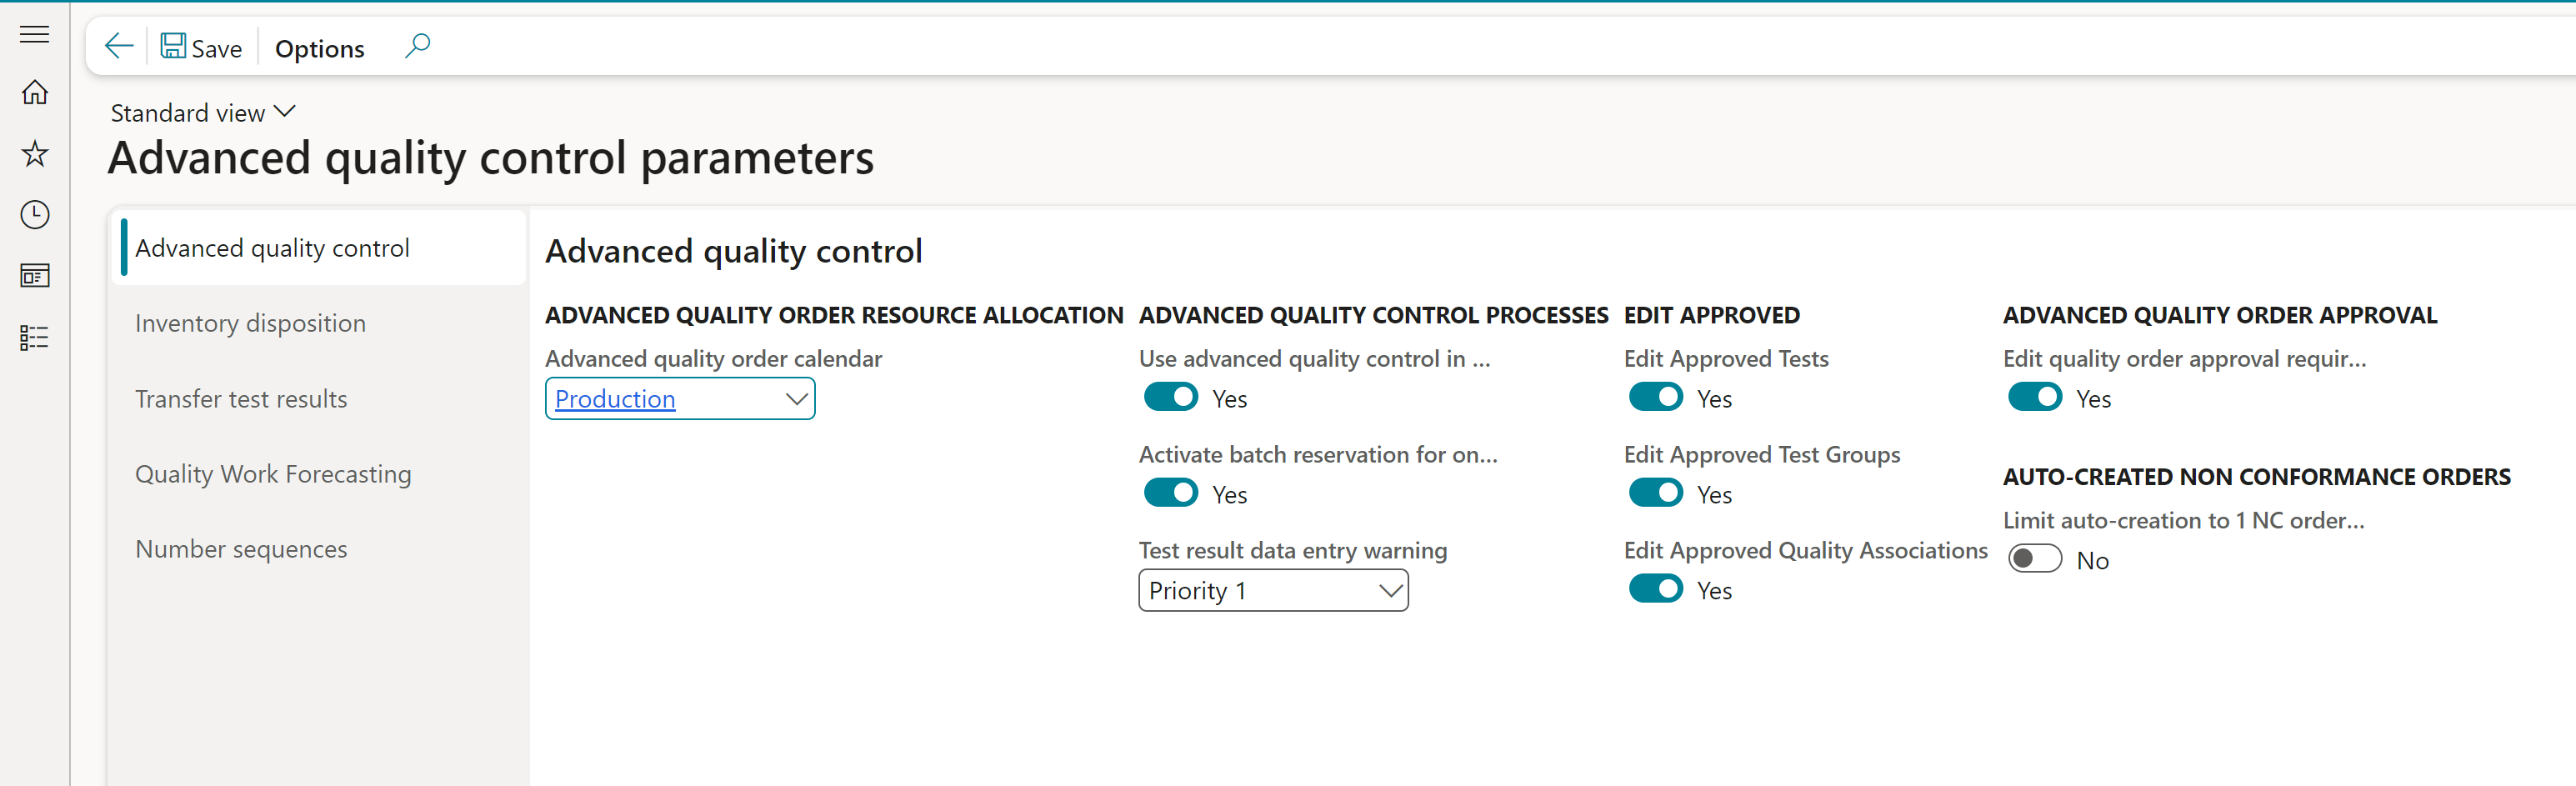Turn off Edit Approved Quality Associations toggle
The image size is (2576, 786).
click(x=1655, y=589)
